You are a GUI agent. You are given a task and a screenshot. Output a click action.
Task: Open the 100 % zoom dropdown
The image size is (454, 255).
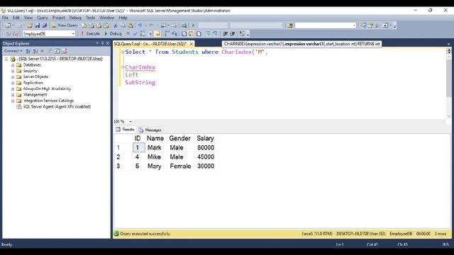coord(131,122)
